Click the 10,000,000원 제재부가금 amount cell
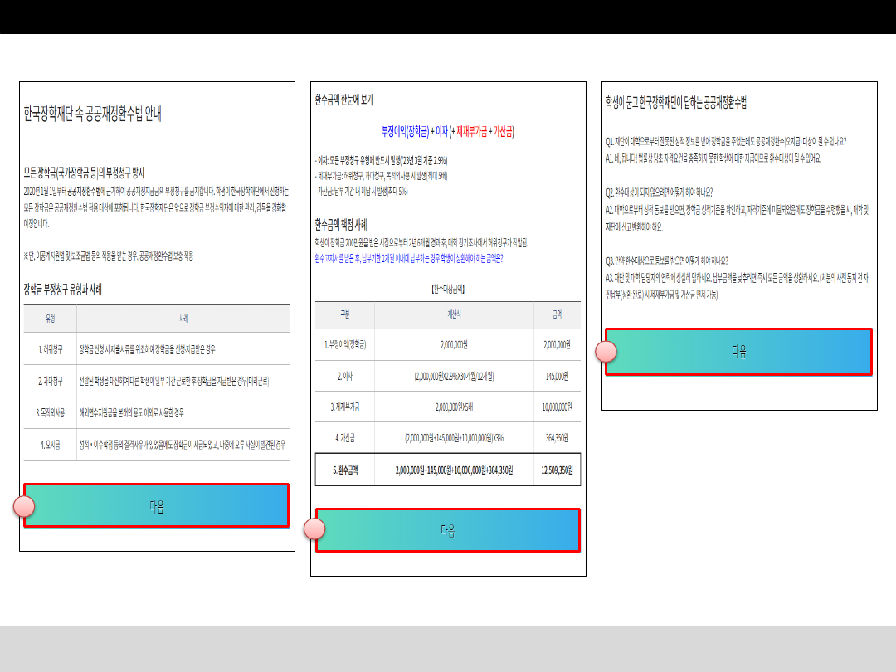 (556, 407)
